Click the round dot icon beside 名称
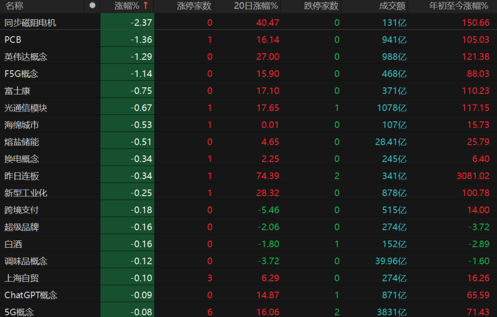The width and height of the screenshot is (497, 317). pos(92,5)
